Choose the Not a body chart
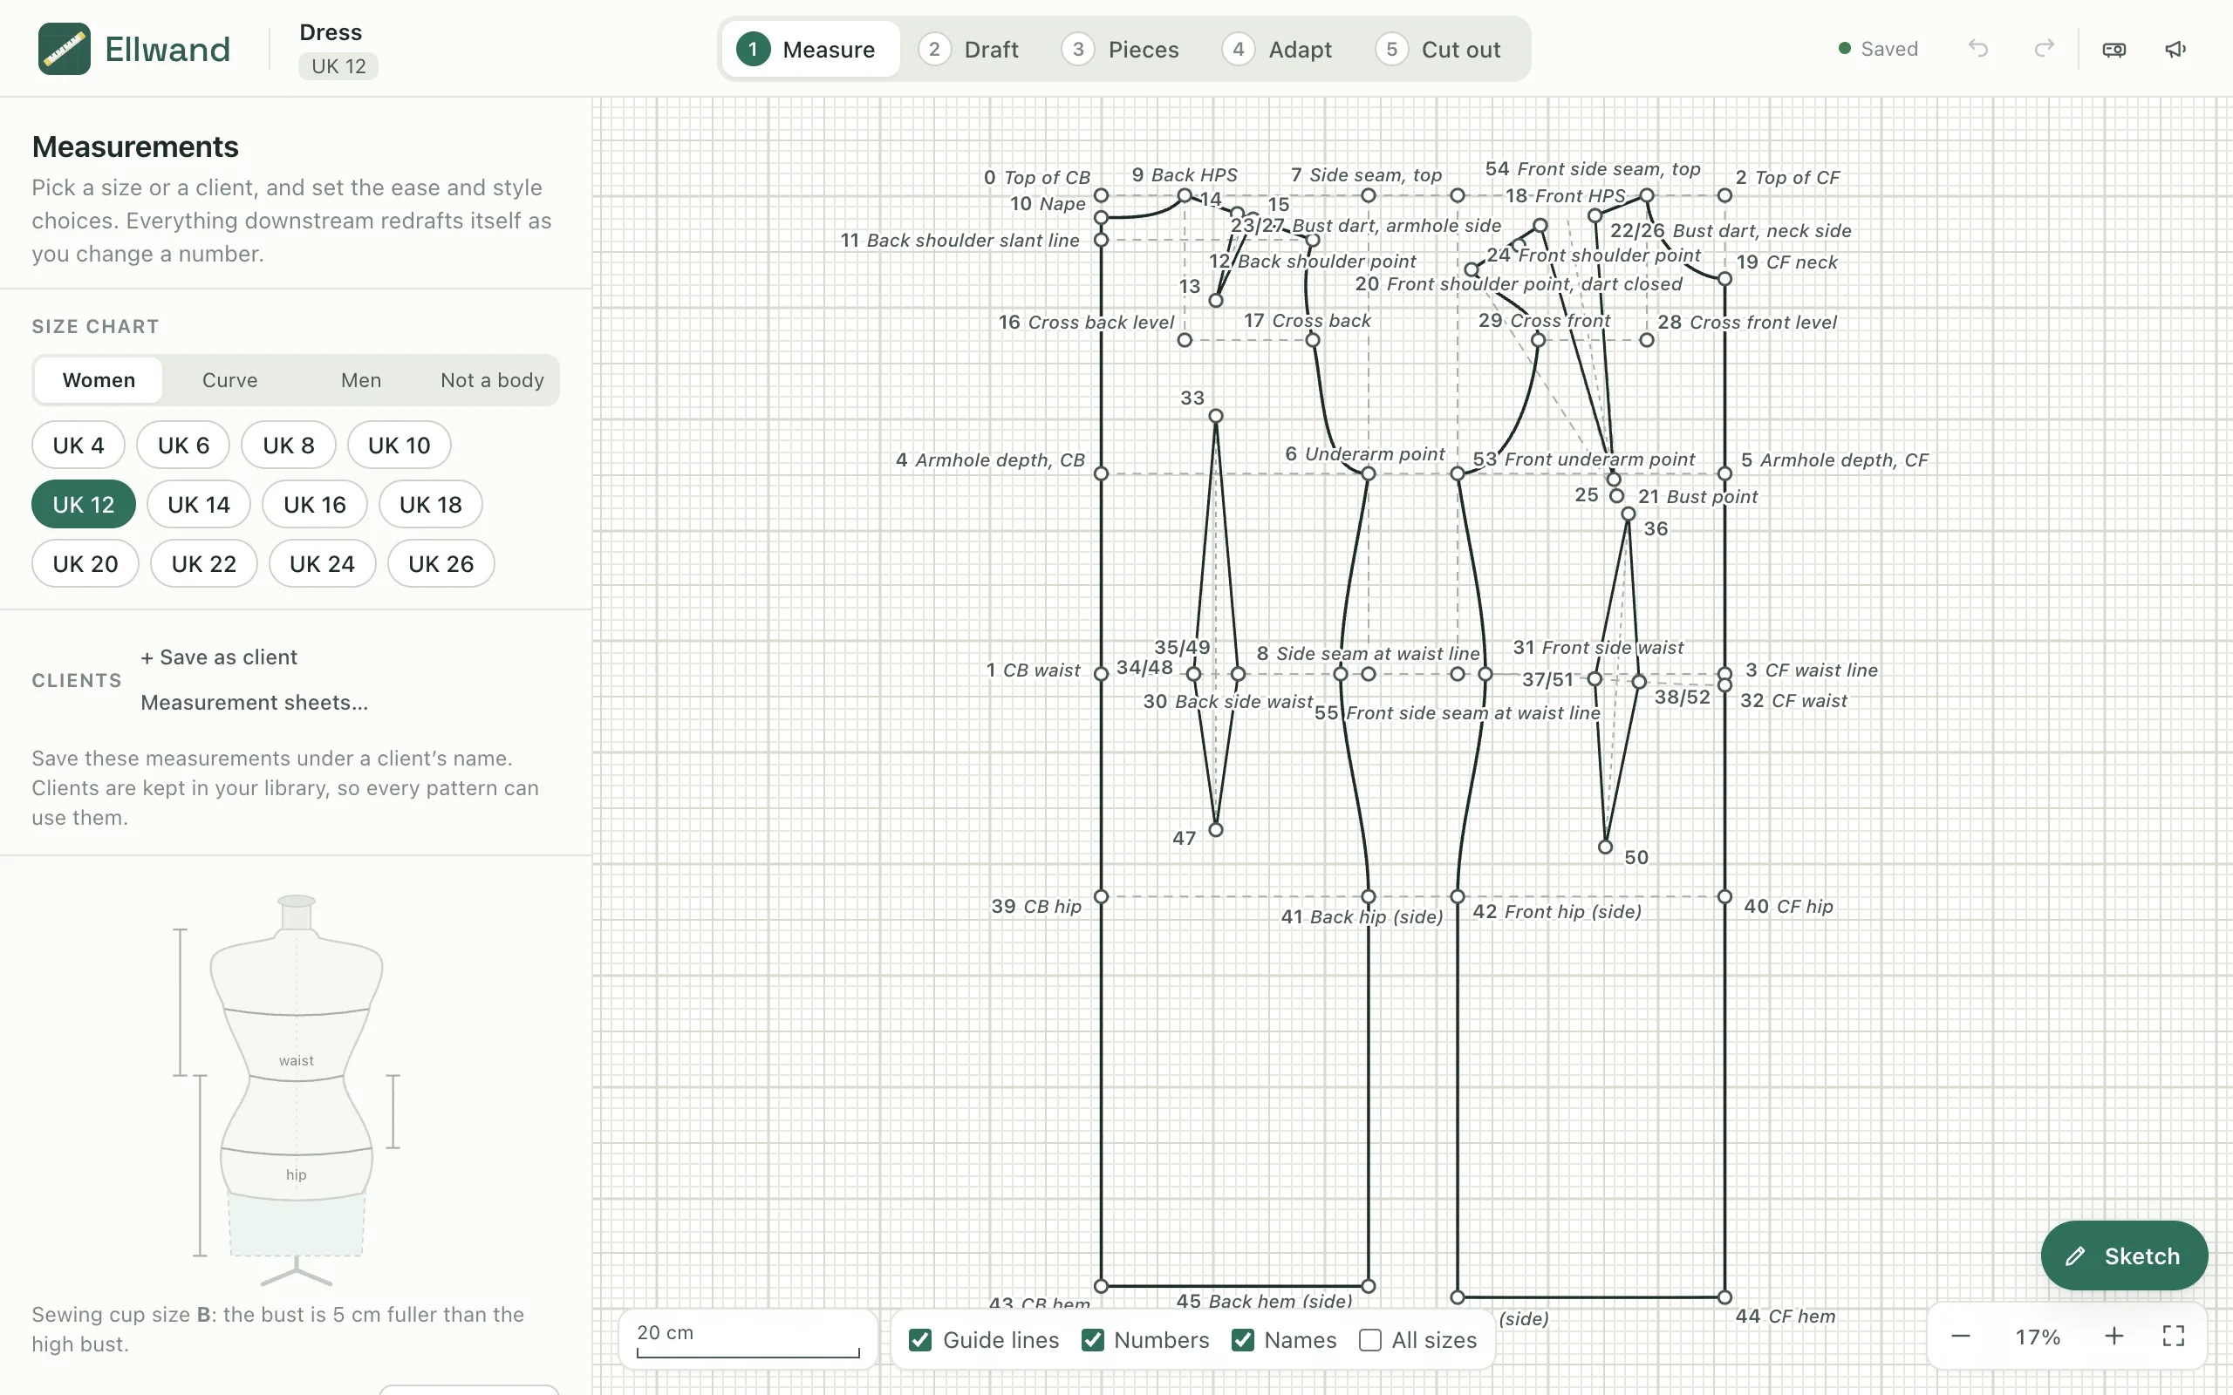Viewport: 2233px width, 1395px height. pos(492,380)
